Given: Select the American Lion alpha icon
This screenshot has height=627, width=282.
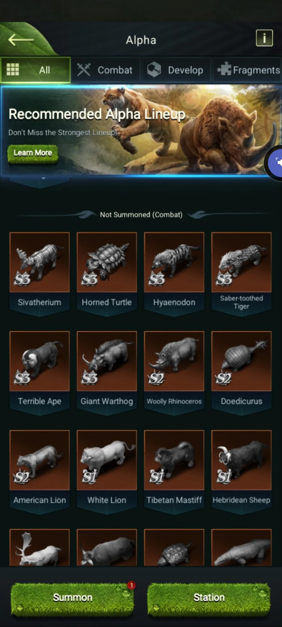Looking at the screenshot, I should tap(40, 460).
